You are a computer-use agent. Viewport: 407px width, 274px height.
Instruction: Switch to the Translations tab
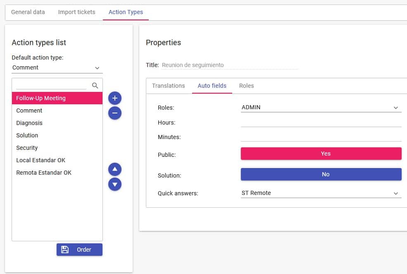(x=168, y=86)
